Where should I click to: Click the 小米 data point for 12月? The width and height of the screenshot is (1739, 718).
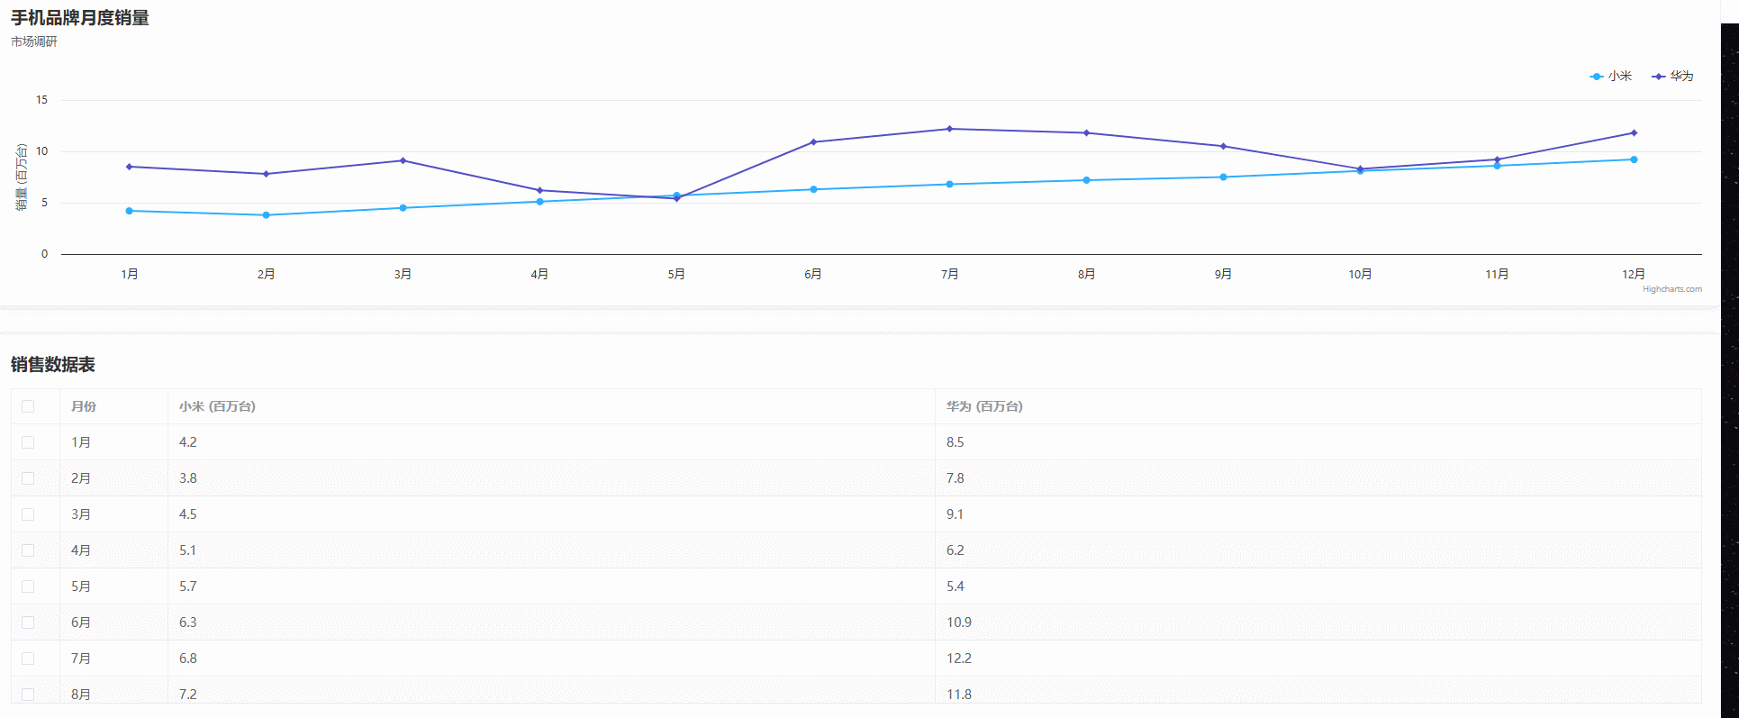click(1634, 159)
